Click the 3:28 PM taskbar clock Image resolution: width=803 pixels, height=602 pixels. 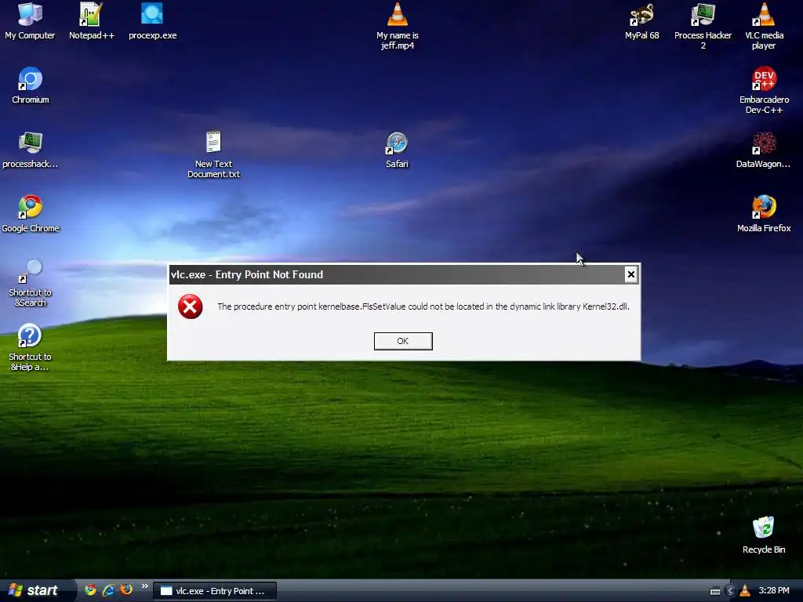[774, 591]
